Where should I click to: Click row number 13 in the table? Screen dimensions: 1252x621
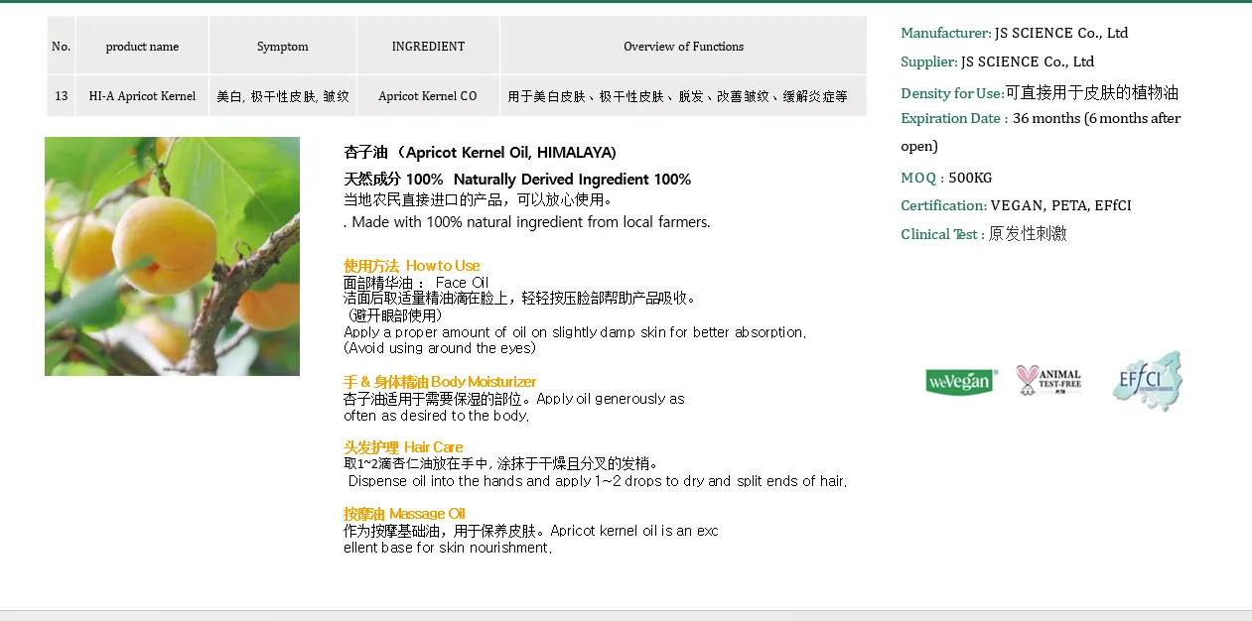[x=62, y=96]
